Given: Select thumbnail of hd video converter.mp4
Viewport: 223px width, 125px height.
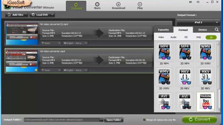Looking at the screenshot, I should coord(22,61).
